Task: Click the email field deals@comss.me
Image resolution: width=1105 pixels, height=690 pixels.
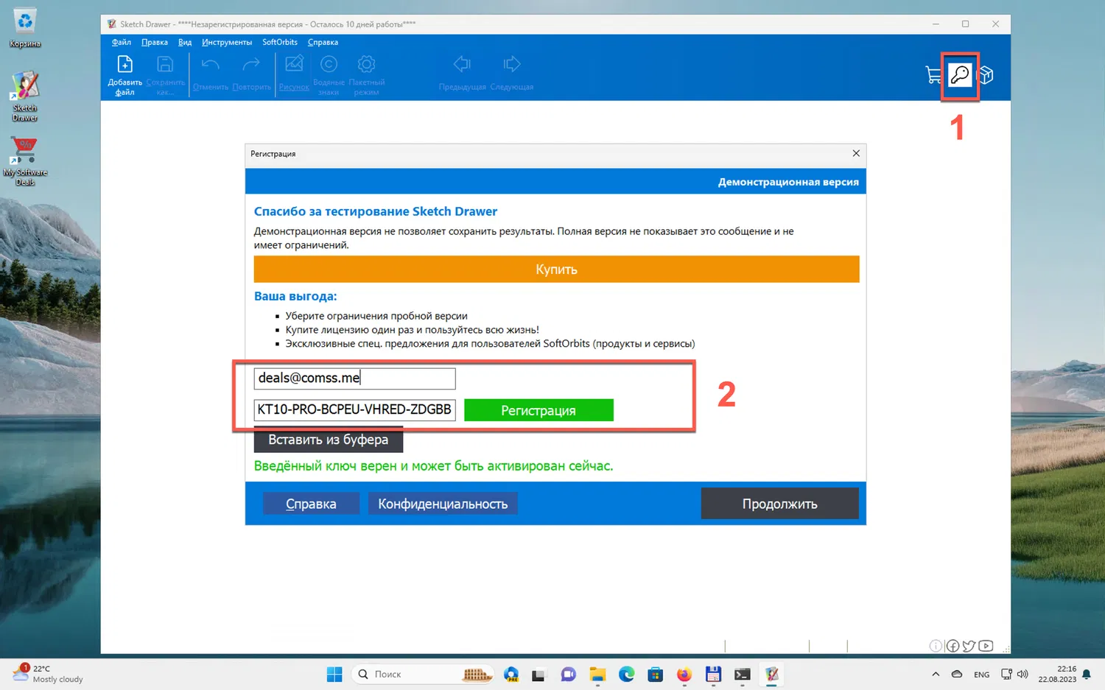Action: tap(354, 379)
